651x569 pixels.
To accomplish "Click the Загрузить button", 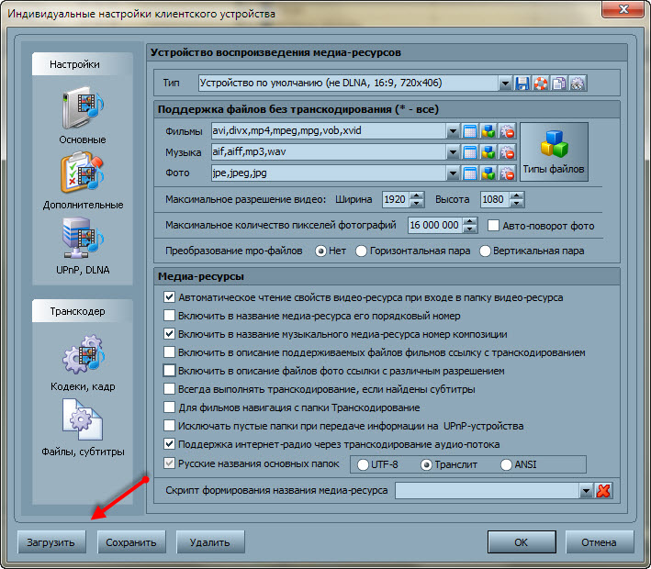I will click(x=51, y=542).
